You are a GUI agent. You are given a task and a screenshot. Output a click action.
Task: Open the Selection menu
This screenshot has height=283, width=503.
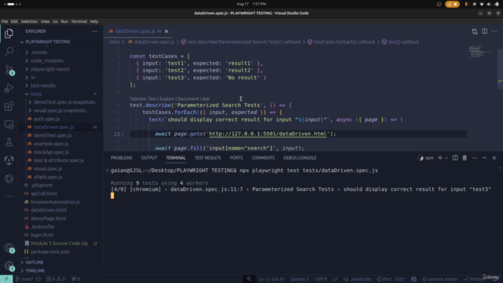pos(29,21)
